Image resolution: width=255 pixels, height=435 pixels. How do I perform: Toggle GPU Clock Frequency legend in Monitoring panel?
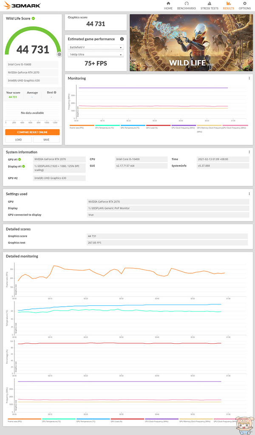(235, 127)
